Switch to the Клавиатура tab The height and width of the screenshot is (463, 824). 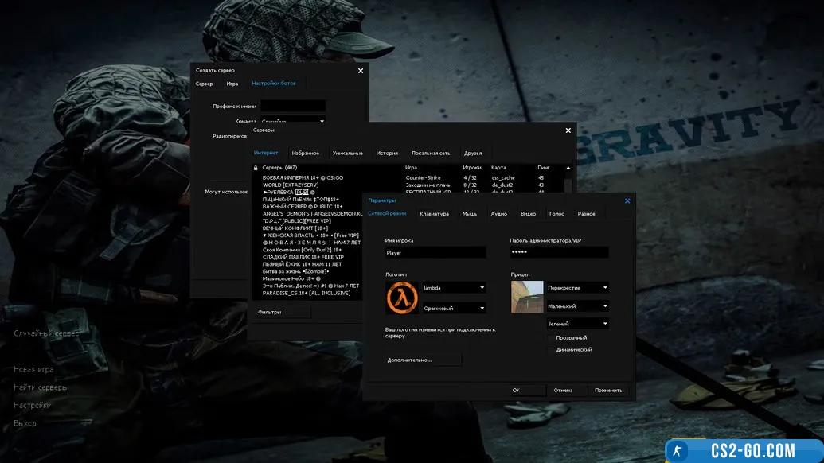point(434,214)
